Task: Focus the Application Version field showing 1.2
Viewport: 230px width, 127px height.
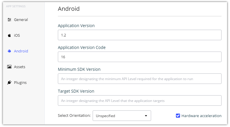Action: click(x=139, y=35)
